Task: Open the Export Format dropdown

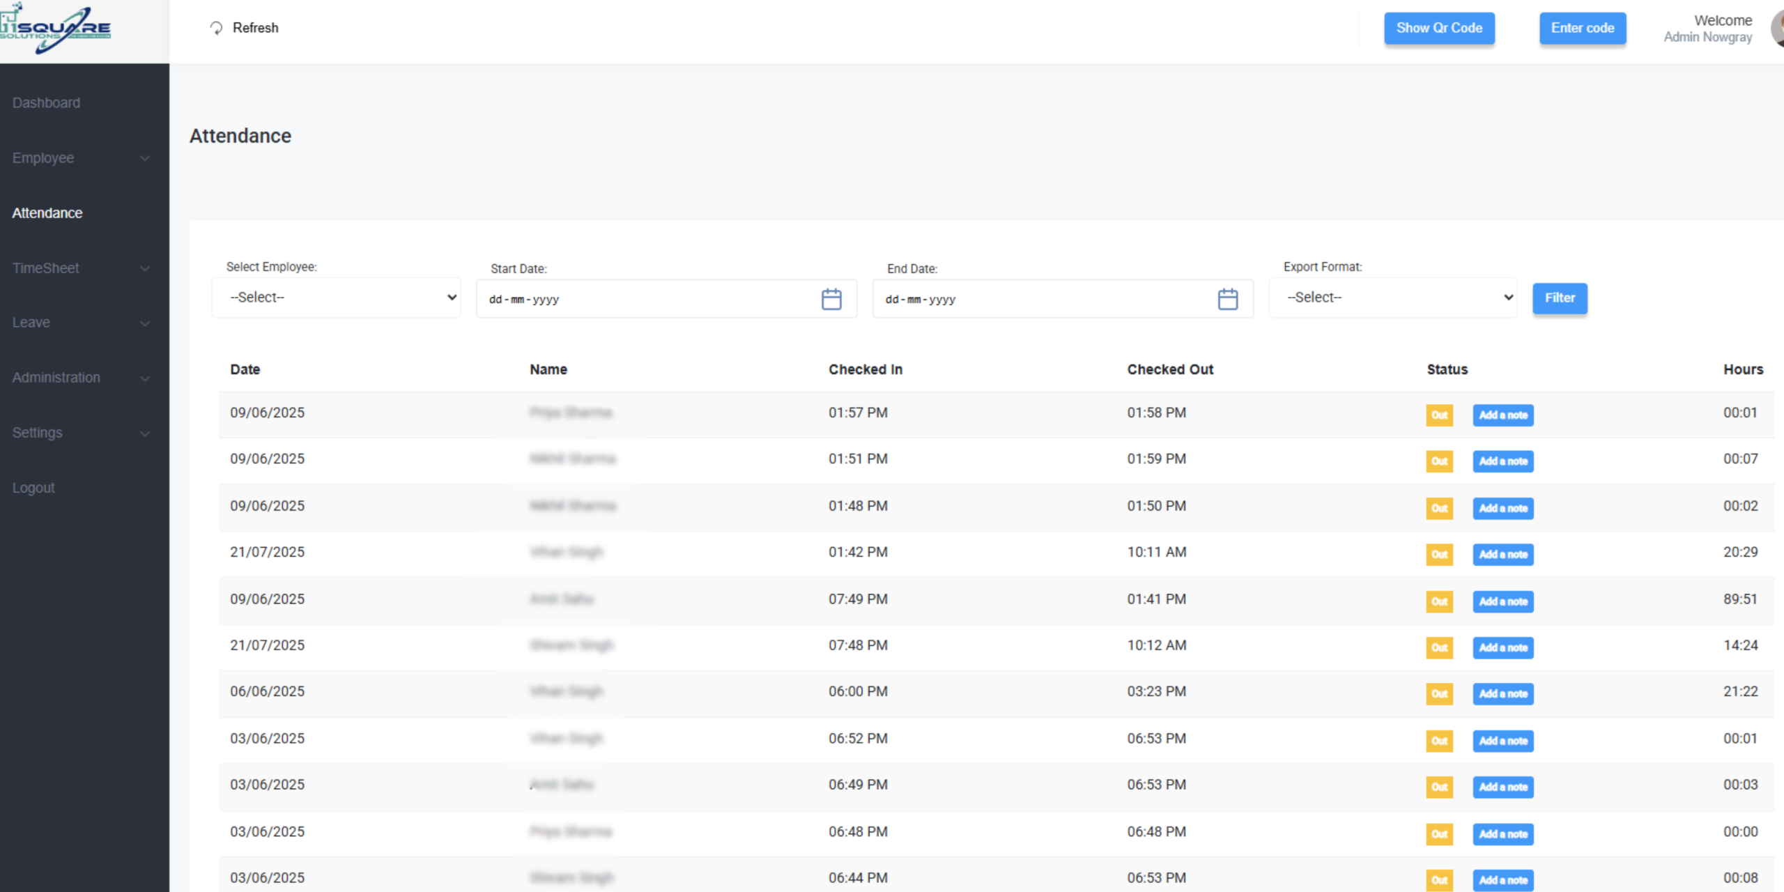Action: [1392, 298]
